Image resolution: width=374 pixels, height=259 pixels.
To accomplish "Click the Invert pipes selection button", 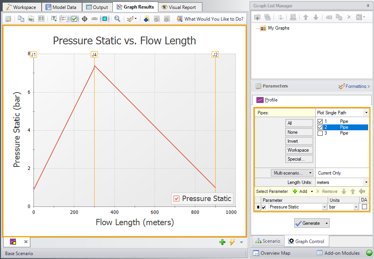I will coord(299,141).
